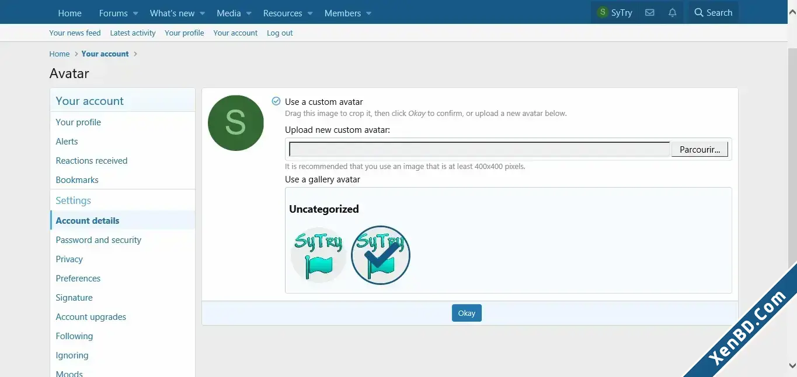Click the page scroll-down arrow

[792, 365]
